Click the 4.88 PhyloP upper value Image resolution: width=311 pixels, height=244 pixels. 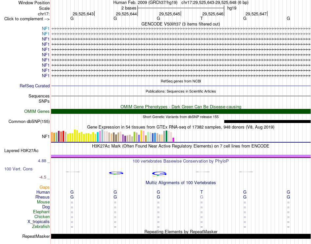[42, 161]
